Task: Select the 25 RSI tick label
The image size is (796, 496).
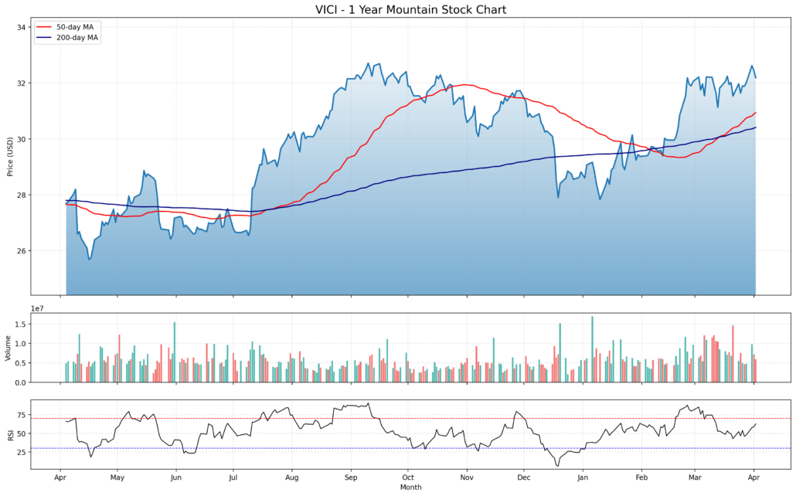Action: 21,452
